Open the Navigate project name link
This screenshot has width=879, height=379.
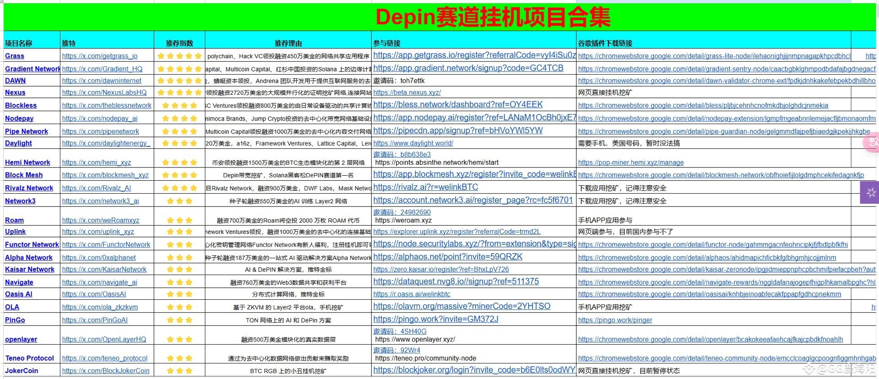point(19,282)
